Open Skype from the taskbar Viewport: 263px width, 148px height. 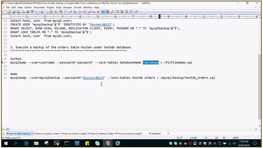(97, 143)
